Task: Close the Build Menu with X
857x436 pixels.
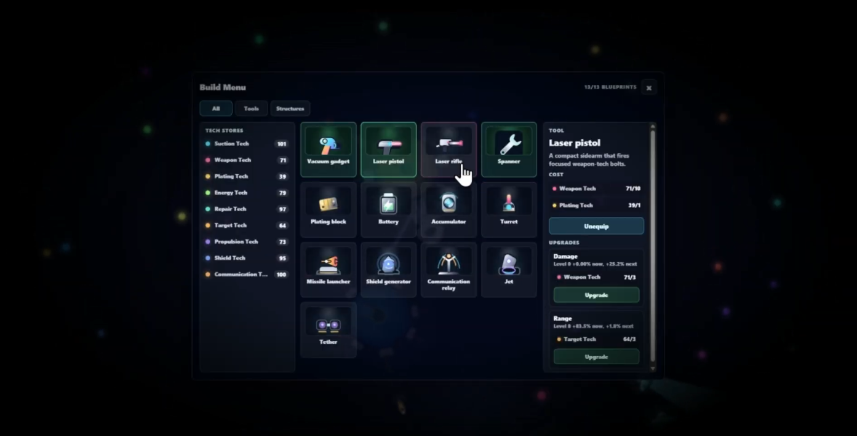Action: 648,88
